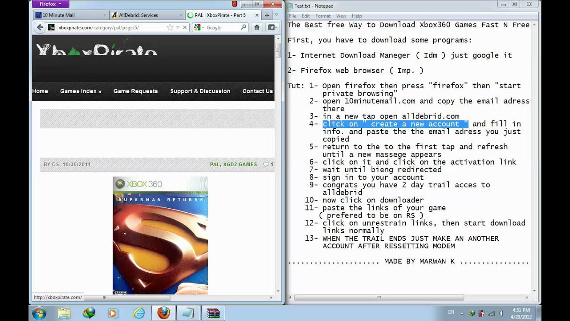Expand the Games Index menu
Screen dimensions: 570x321
81,91
